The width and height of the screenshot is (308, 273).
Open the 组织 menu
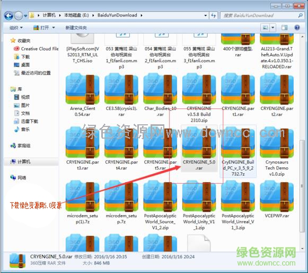[16, 28]
